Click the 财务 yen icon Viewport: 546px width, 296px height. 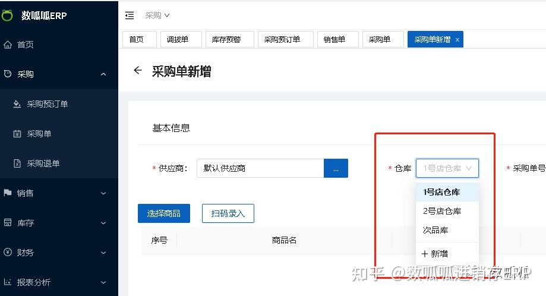click(x=8, y=252)
